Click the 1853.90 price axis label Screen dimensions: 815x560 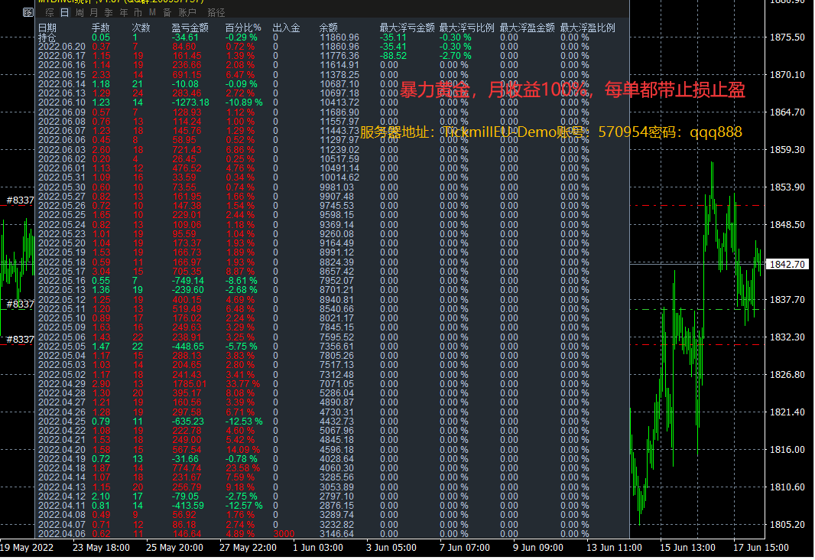787,187
